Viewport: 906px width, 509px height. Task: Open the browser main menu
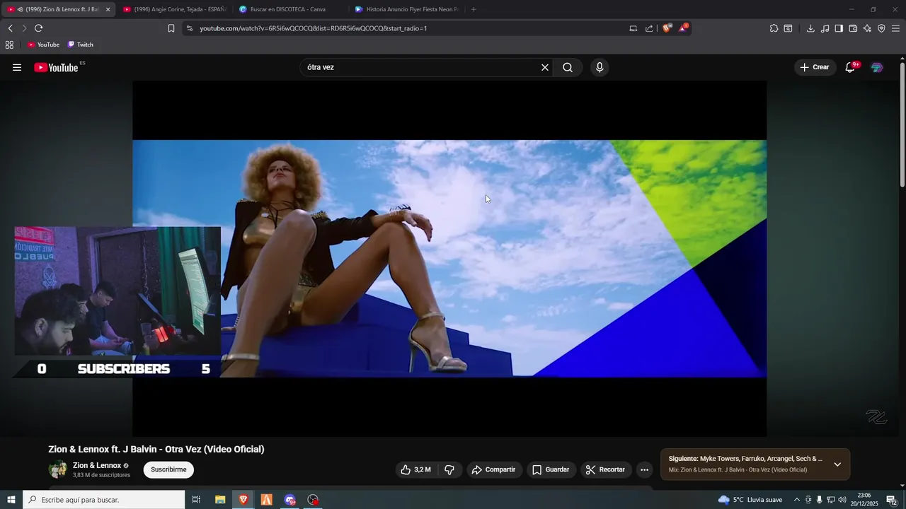coord(895,28)
